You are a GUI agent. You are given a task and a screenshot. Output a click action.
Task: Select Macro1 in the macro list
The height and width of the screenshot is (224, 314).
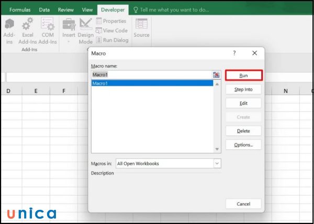tap(152, 83)
